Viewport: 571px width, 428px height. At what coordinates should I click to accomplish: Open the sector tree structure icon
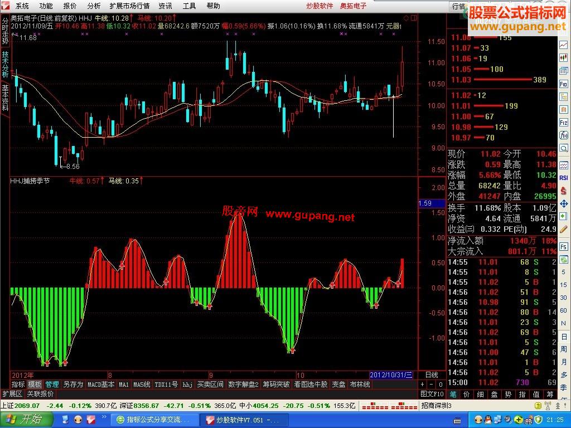pos(563,97)
